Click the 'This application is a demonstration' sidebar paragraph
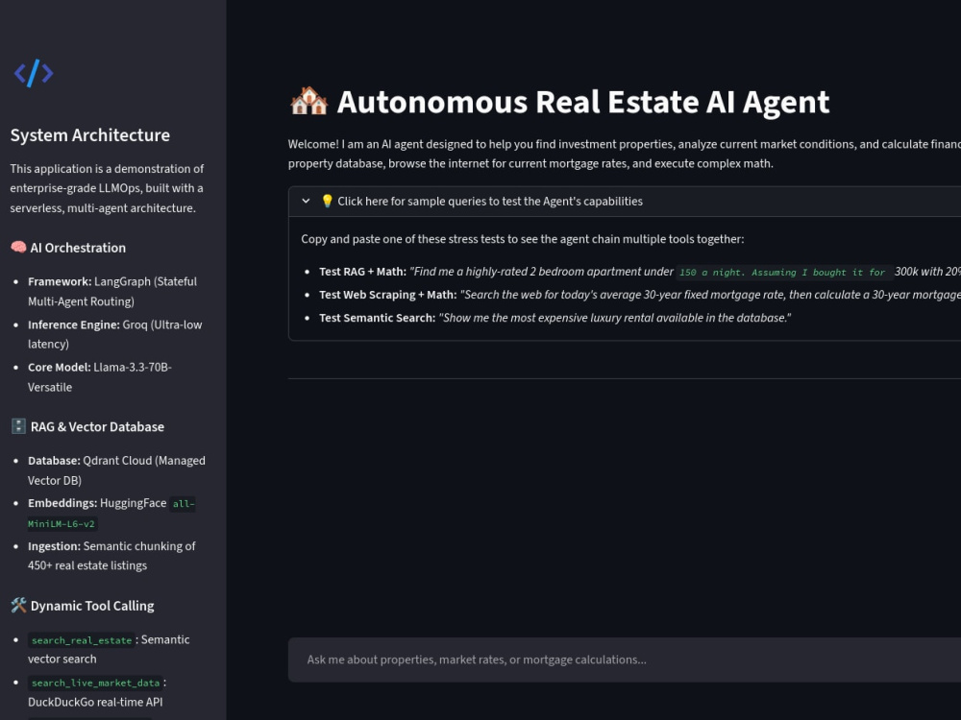 [x=108, y=188]
